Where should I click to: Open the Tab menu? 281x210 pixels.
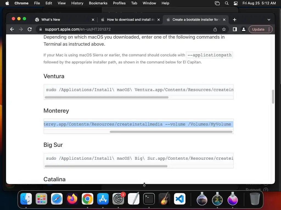(x=134, y=3)
